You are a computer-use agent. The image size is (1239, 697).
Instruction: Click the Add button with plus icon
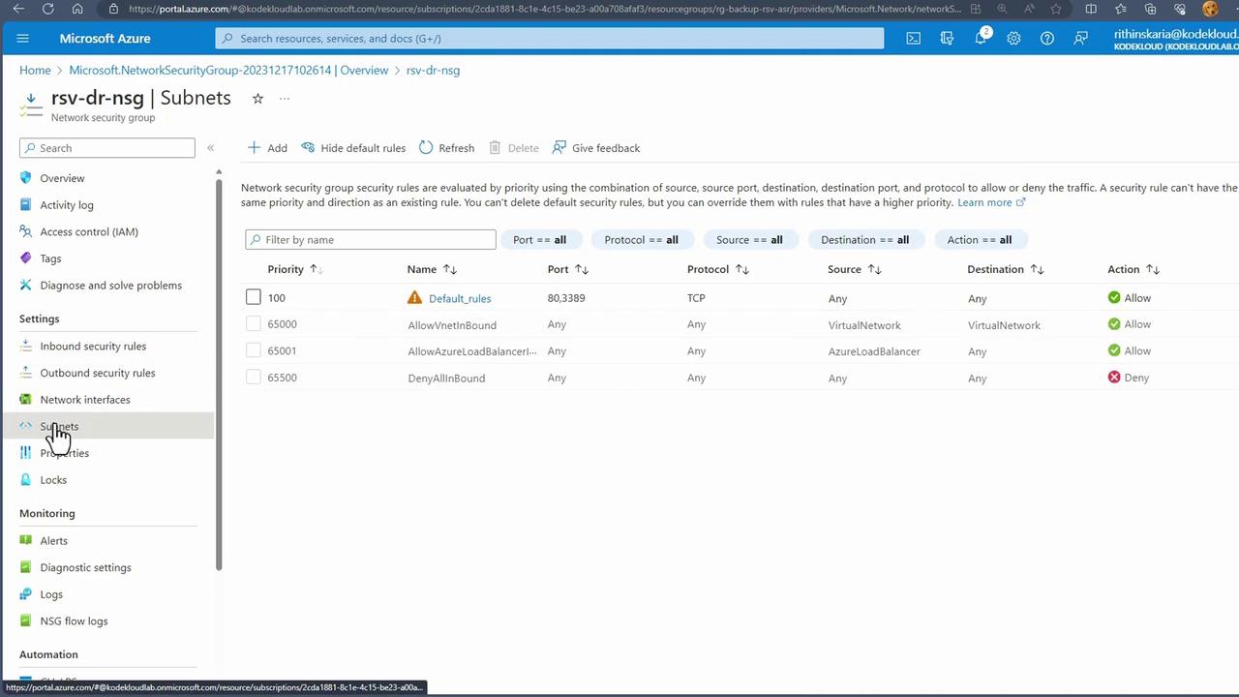(267, 148)
